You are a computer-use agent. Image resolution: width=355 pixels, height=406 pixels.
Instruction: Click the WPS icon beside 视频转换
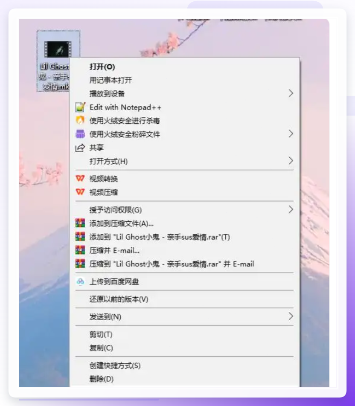(x=80, y=178)
